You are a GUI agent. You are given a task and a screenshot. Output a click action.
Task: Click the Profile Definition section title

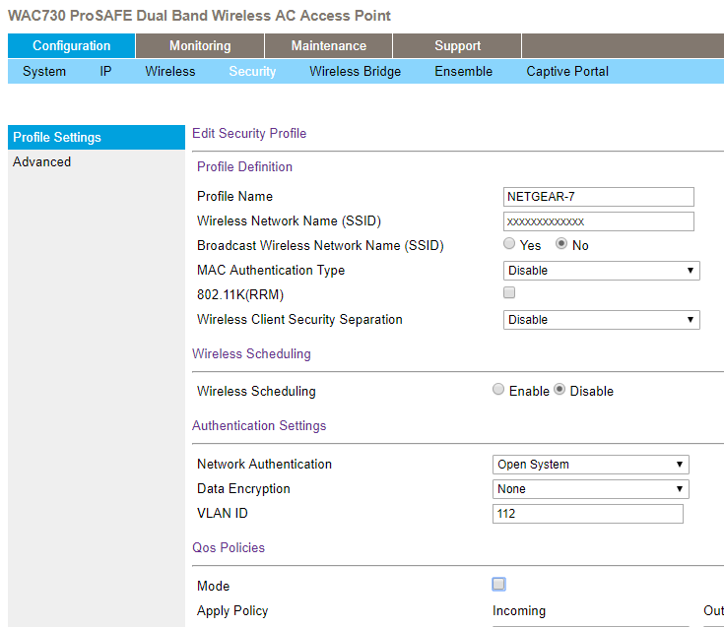244,167
